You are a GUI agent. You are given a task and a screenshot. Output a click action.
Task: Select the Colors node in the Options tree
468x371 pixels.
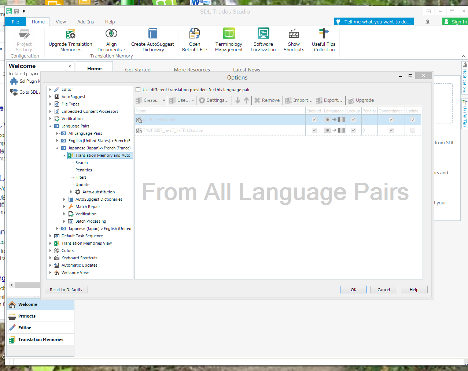[x=67, y=251]
